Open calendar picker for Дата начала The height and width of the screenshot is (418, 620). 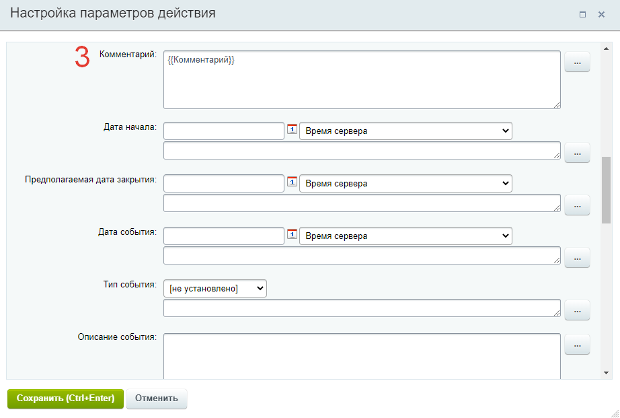tap(292, 129)
